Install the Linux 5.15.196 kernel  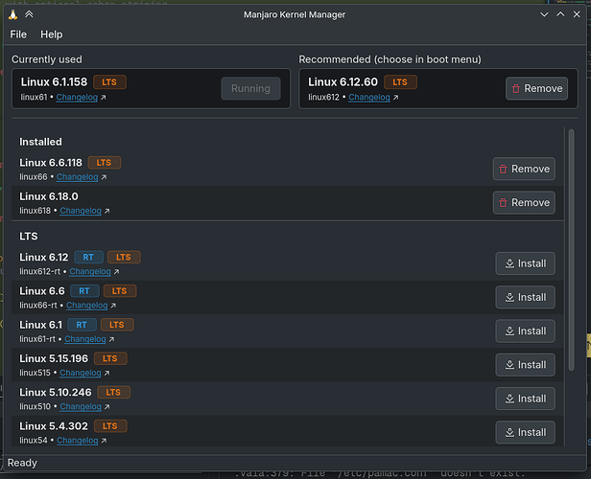tap(525, 364)
